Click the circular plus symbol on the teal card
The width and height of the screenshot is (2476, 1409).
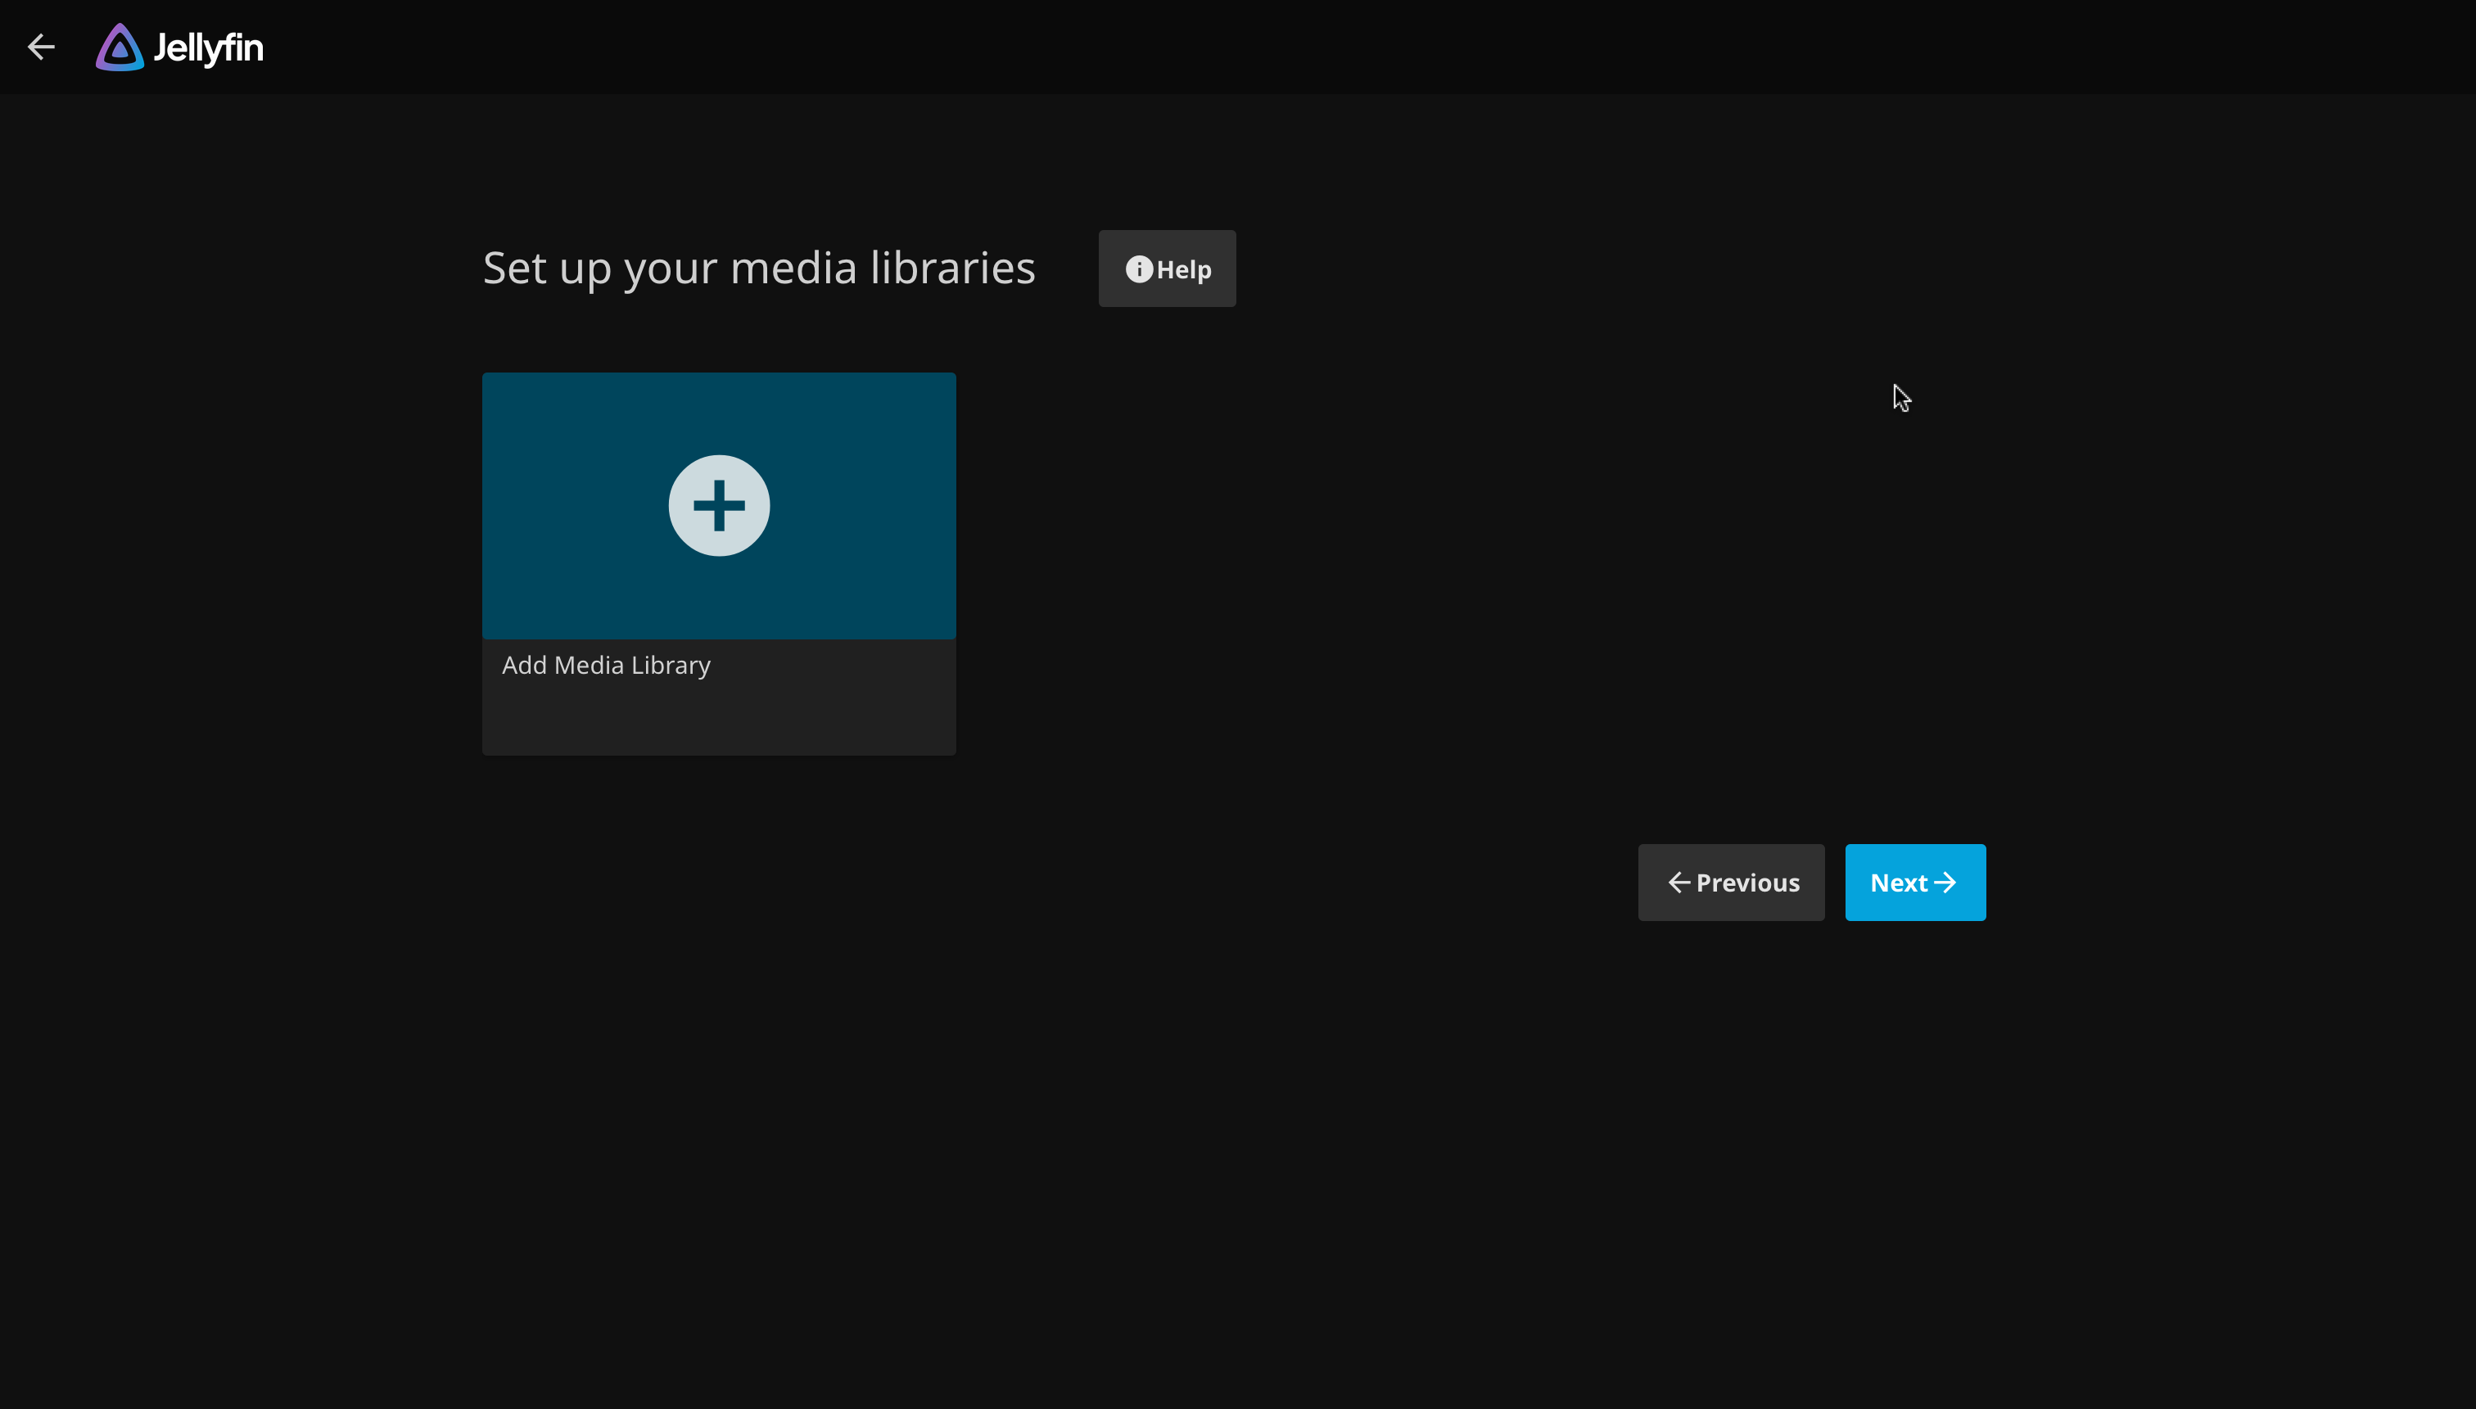[718, 504]
